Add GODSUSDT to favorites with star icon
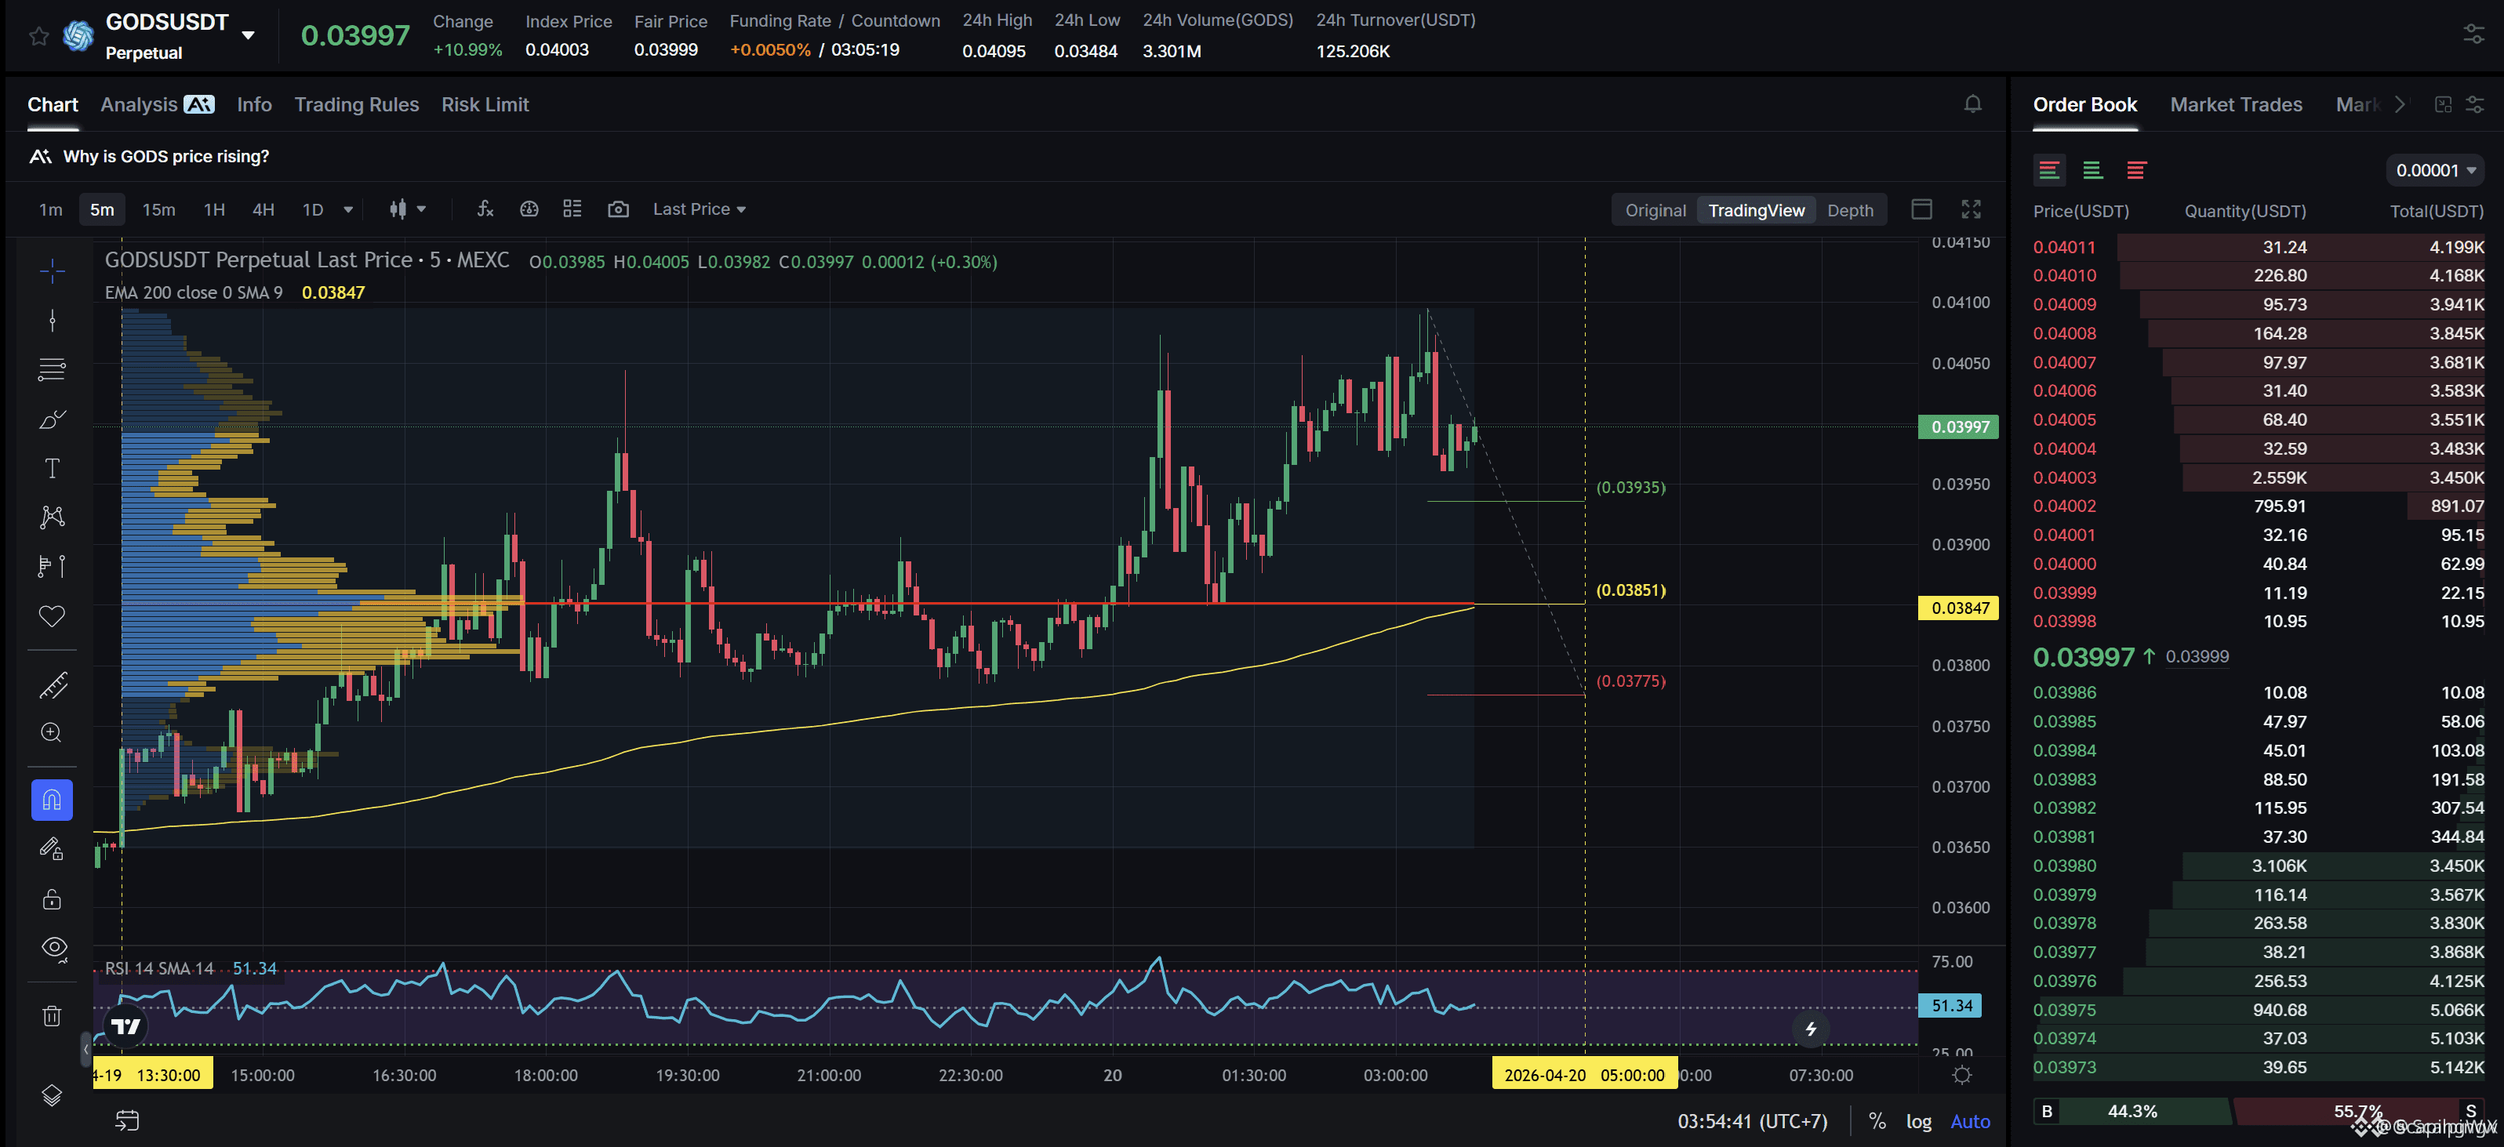 tap(38, 36)
